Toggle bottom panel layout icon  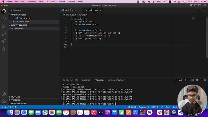[x=196, y=6]
